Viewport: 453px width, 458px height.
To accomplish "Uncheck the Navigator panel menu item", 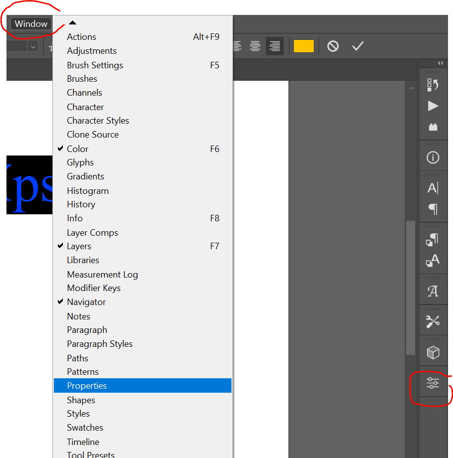I will [x=143, y=302].
